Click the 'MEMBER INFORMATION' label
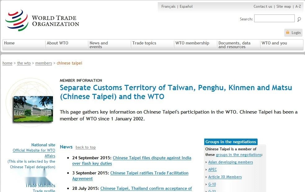Image resolution: width=305 pixels, height=192 pixels. coord(81,80)
